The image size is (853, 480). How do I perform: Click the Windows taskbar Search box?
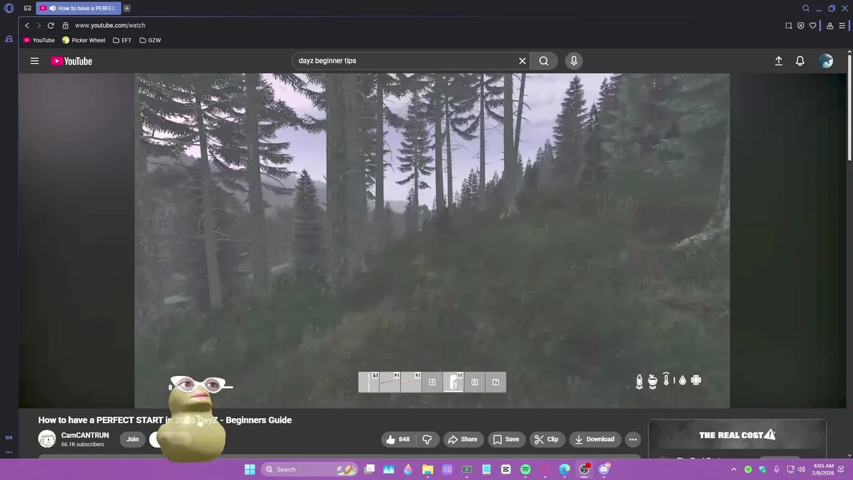tap(309, 469)
